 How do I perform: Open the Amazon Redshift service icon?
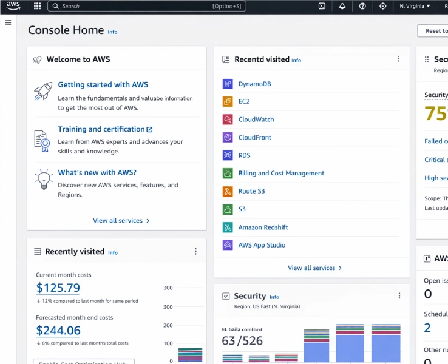click(228, 227)
